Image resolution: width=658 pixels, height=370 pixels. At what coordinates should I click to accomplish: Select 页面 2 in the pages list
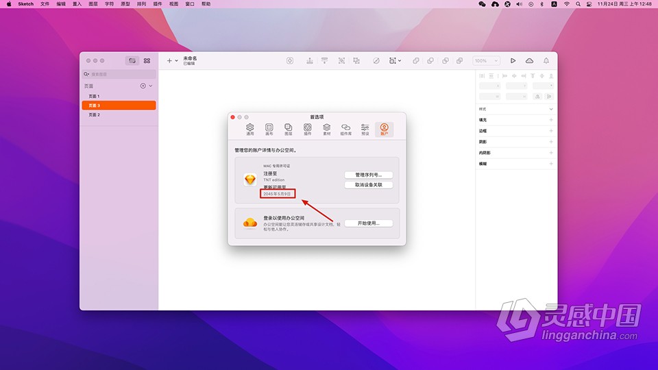click(x=119, y=114)
